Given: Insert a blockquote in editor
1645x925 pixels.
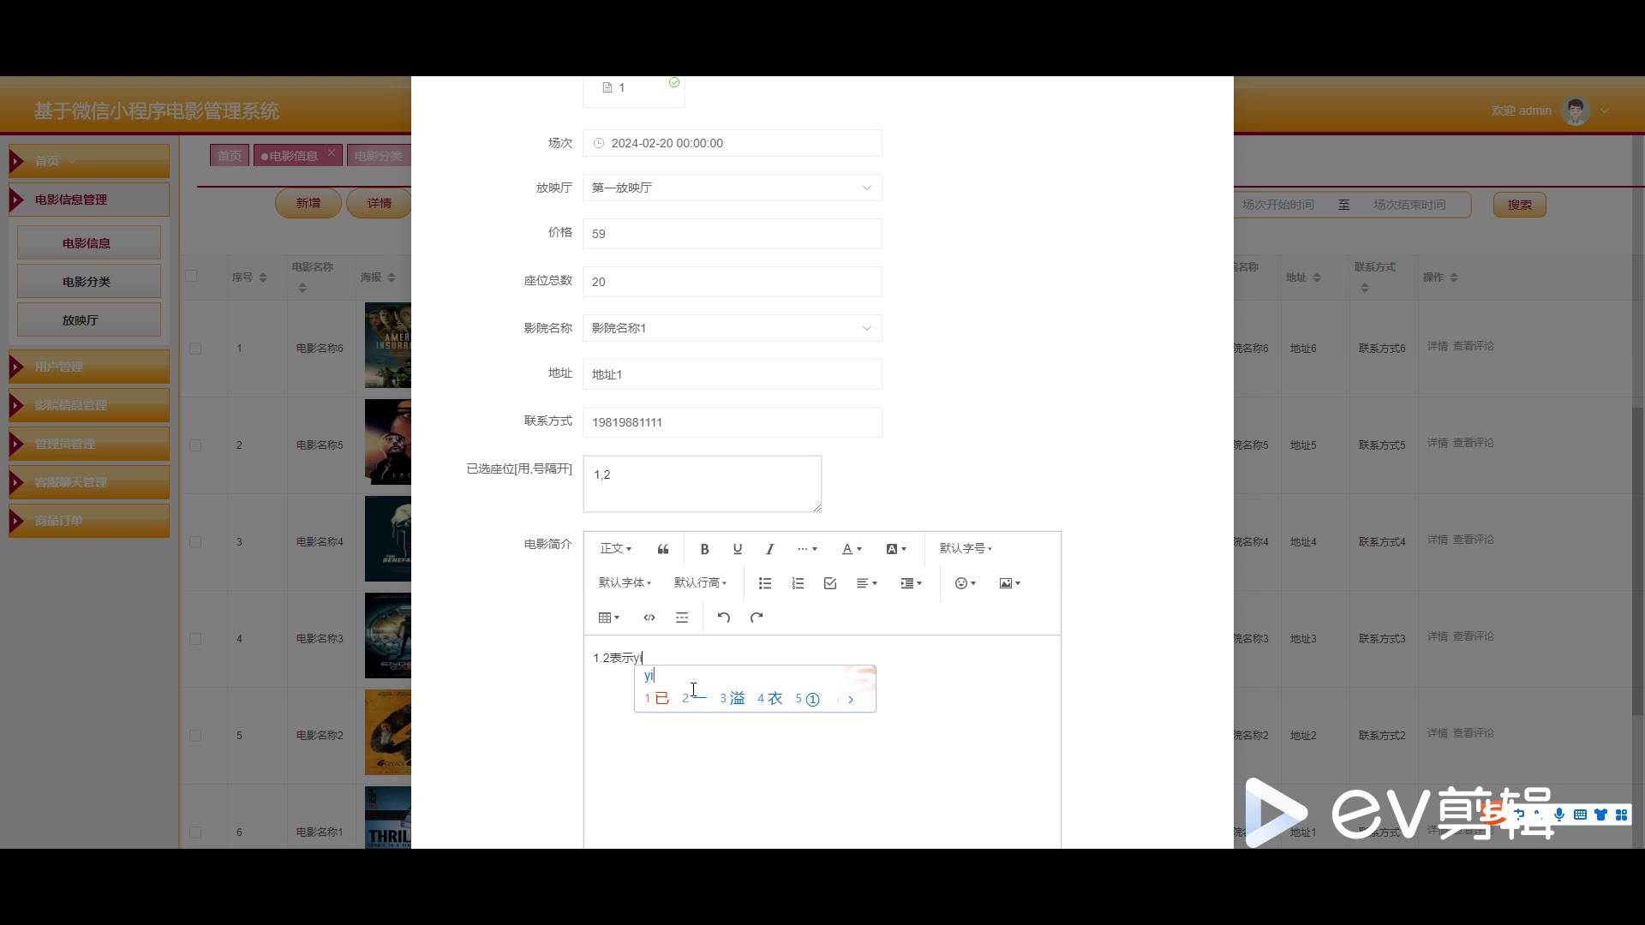Looking at the screenshot, I should (x=663, y=549).
